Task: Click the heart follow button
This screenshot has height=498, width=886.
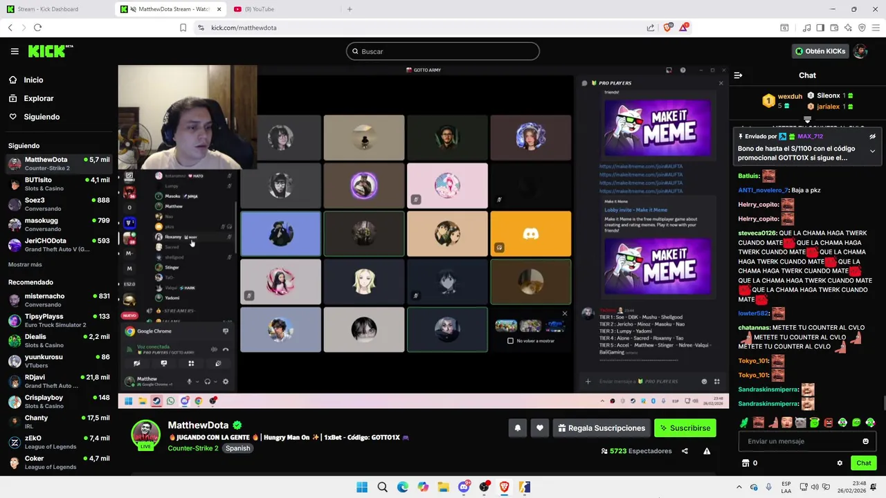Action: pyautogui.click(x=540, y=428)
